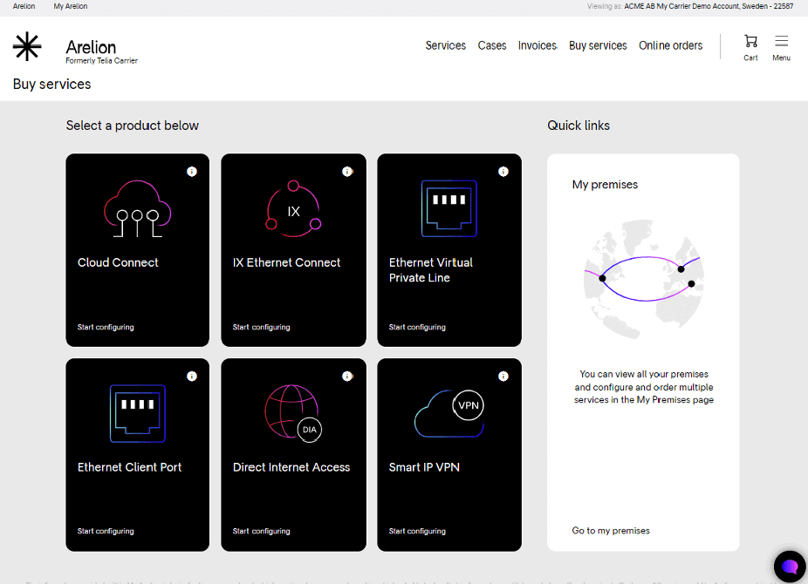The width and height of the screenshot is (808, 584).
Task: Start configuring Direct Internet Access
Action: 261,531
